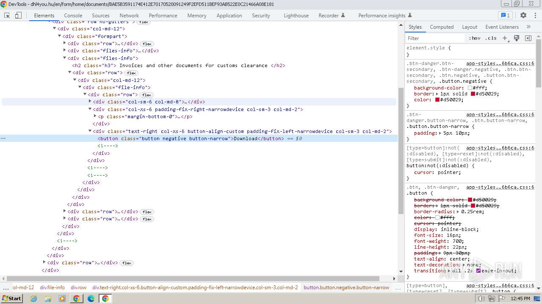Open the Memory tab
The image size is (542, 304).
[197, 15]
